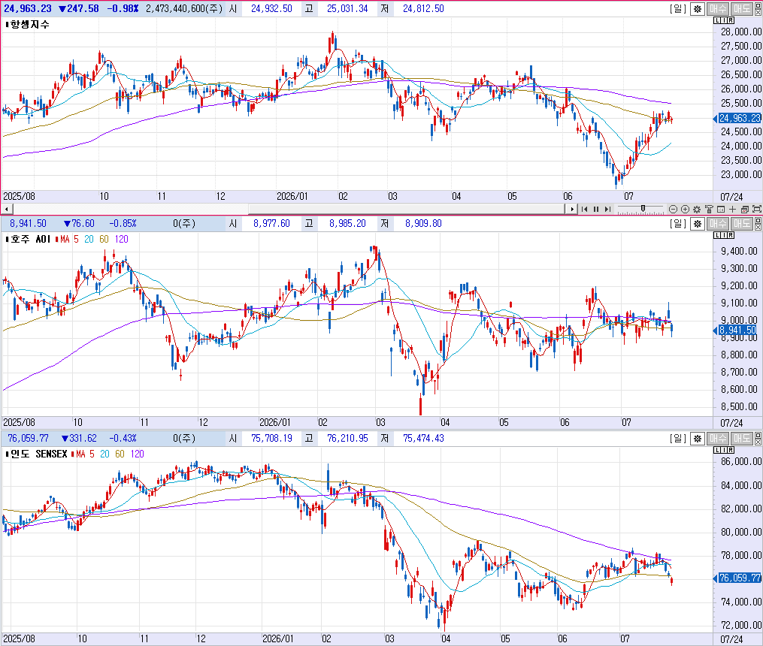Click the [일] period label on SENSEX chart
763x646 pixels.
coord(678,439)
